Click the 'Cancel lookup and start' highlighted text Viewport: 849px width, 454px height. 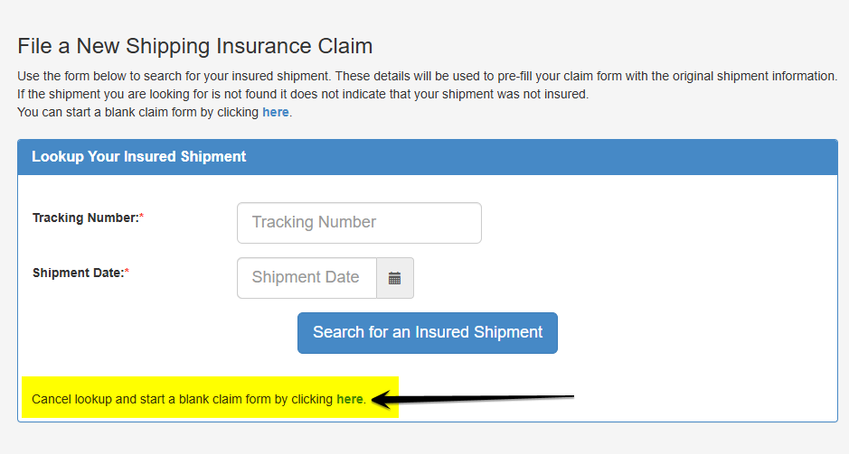[181, 399]
